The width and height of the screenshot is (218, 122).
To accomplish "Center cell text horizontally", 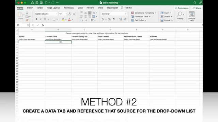I will 85,17.
